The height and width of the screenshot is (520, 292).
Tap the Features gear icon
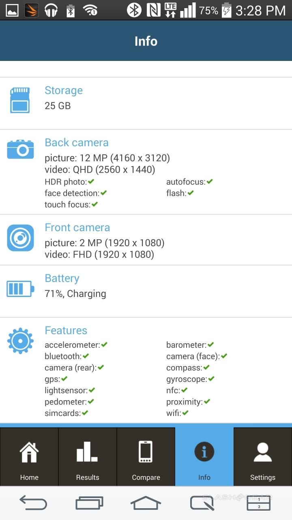point(20,340)
